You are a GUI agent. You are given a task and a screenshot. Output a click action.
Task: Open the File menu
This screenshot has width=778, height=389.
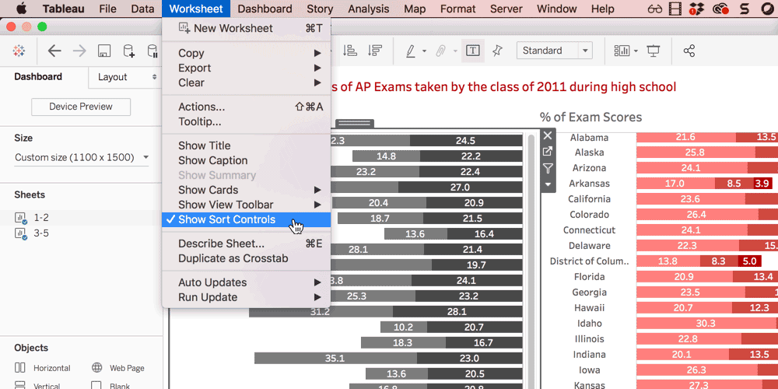(x=107, y=9)
